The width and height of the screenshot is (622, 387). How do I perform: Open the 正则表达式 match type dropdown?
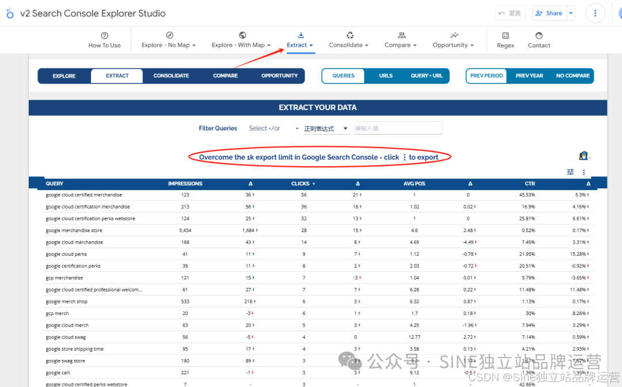pyautogui.click(x=326, y=128)
